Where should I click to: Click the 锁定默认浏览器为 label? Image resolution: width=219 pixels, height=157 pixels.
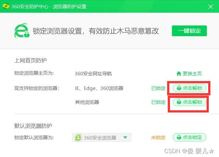tap(34, 138)
